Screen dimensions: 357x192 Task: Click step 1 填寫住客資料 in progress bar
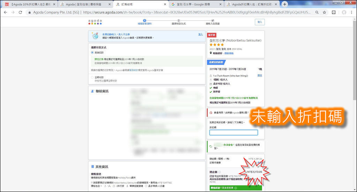point(145,22)
